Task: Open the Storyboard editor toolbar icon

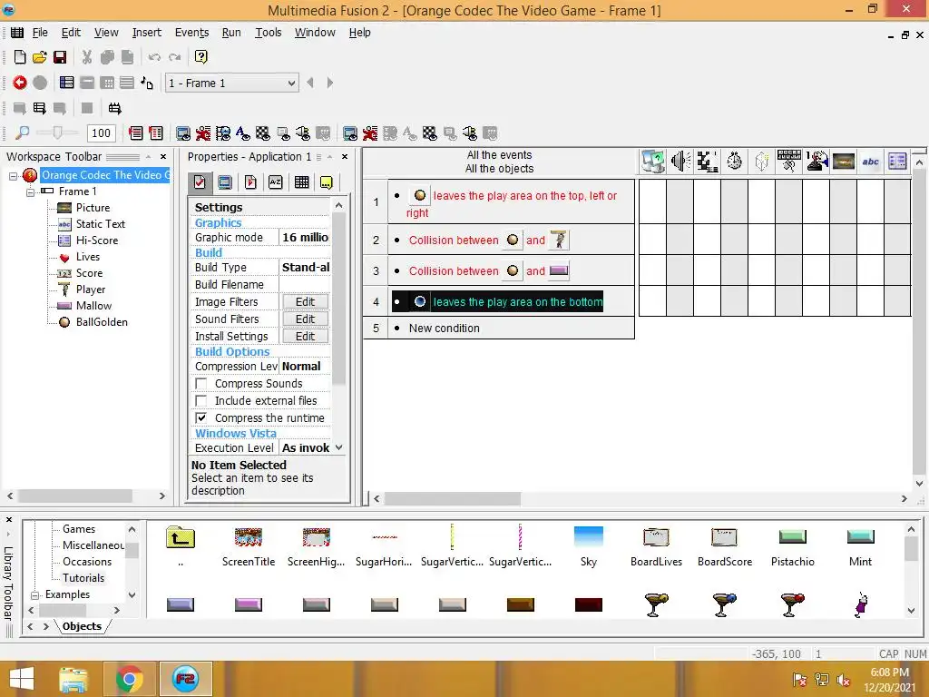Action: [x=67, y=83]
